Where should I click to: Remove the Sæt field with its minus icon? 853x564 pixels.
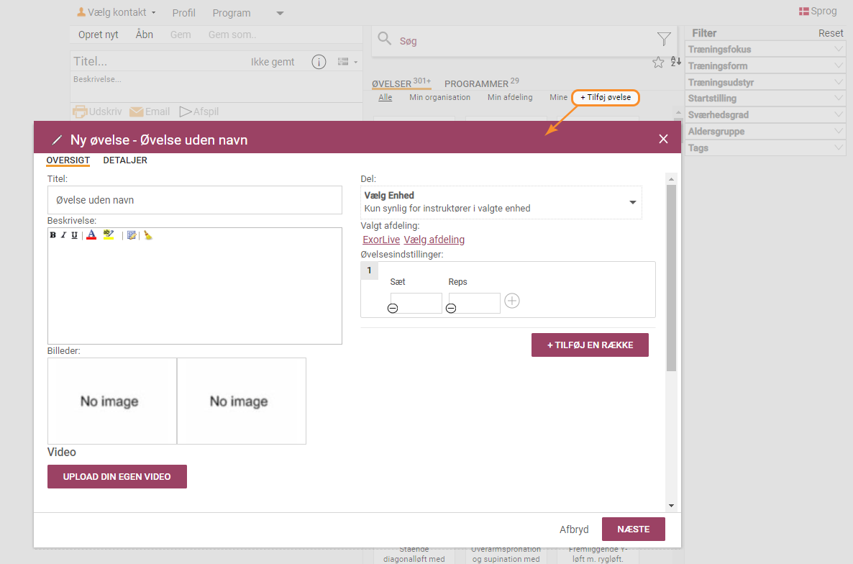pyautogui.click(x=393, y=309)
